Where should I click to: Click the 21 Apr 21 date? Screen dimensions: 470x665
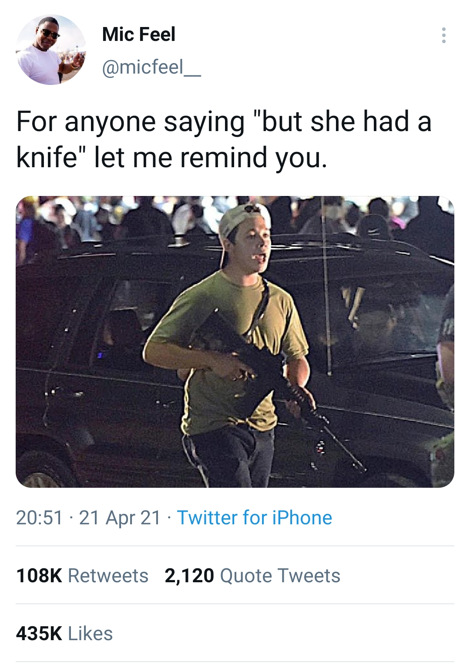pos(120,518)
